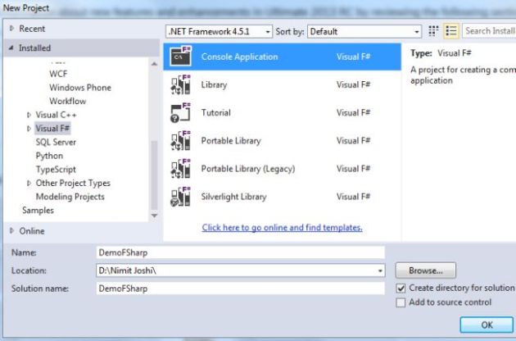Select the Library template name text
This screenshot has height=341, width=516.
pyautogui.click(x=215, y=84)
